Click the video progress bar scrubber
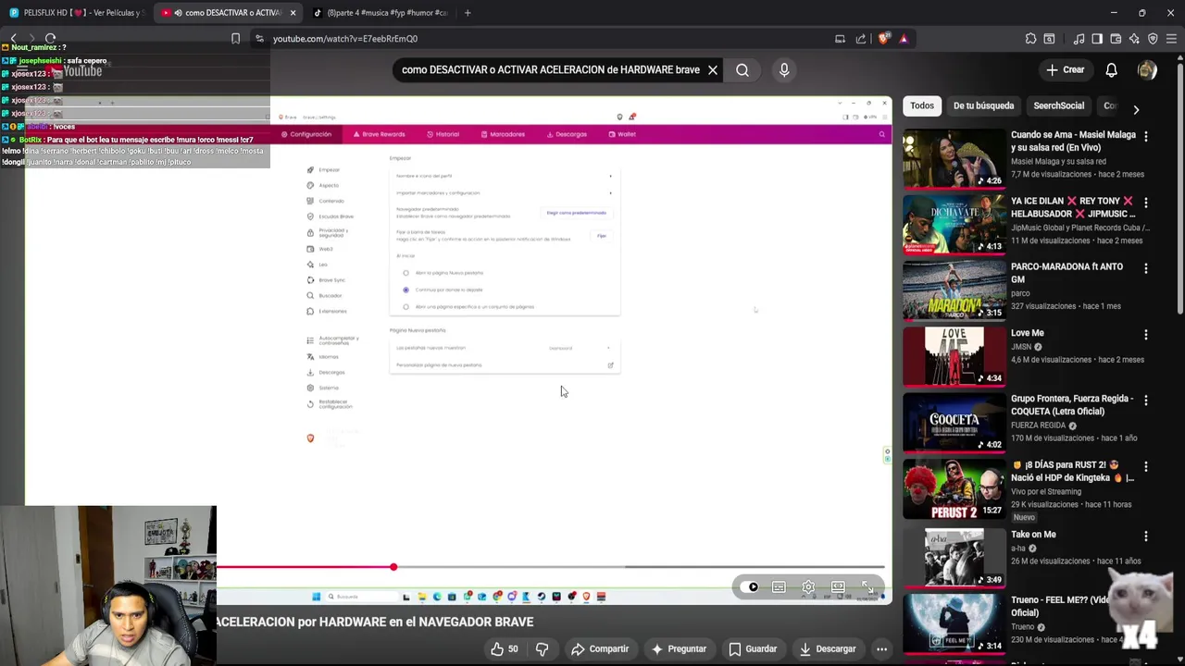 [x=393, y=567]
